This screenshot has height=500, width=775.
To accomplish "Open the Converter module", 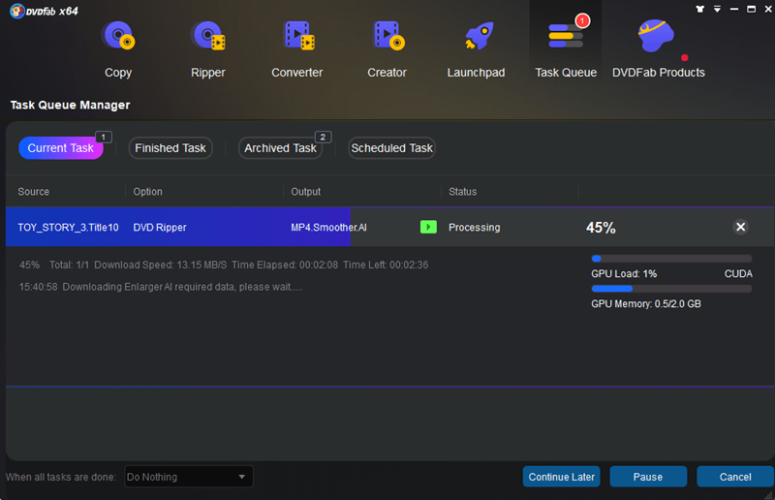I will click(x=297, y=49).
